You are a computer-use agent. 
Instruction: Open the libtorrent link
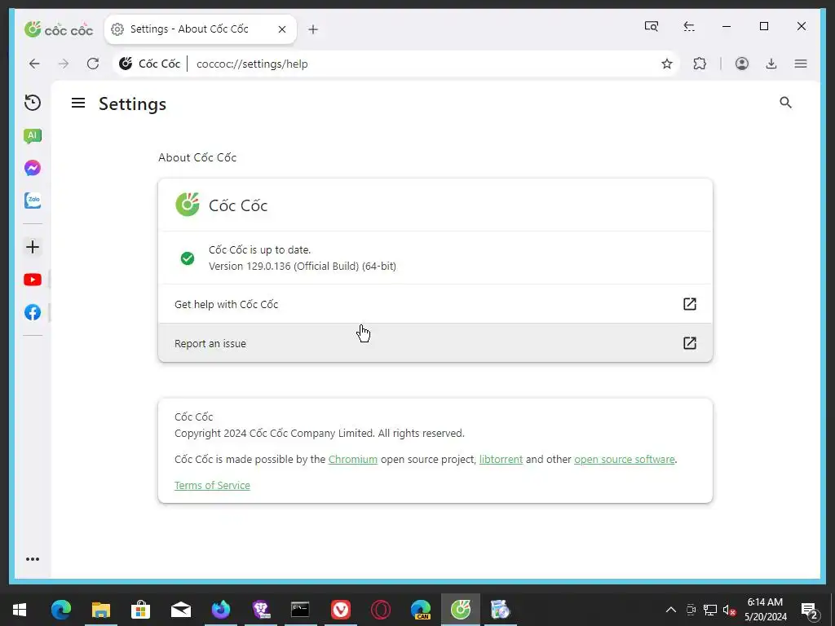click(501, 460)
